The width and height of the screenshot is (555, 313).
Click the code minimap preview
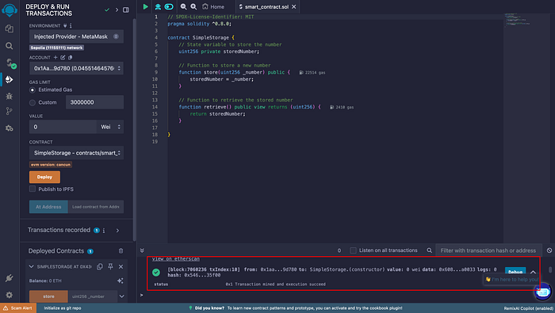tap(518, 20)
